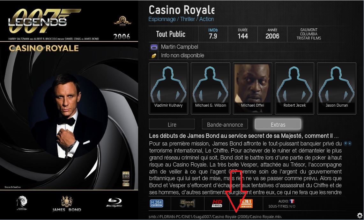Select cast member Jason Durran
The height and width of the screenshot is (220, 364).
[x=337, y=89]
